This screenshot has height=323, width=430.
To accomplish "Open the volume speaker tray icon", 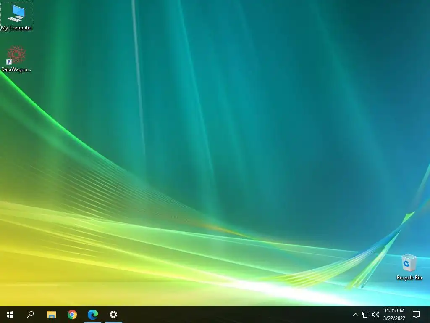I will (376, 315).
